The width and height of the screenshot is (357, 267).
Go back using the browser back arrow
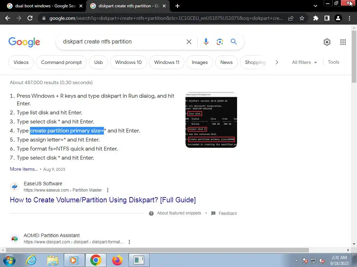8,18
